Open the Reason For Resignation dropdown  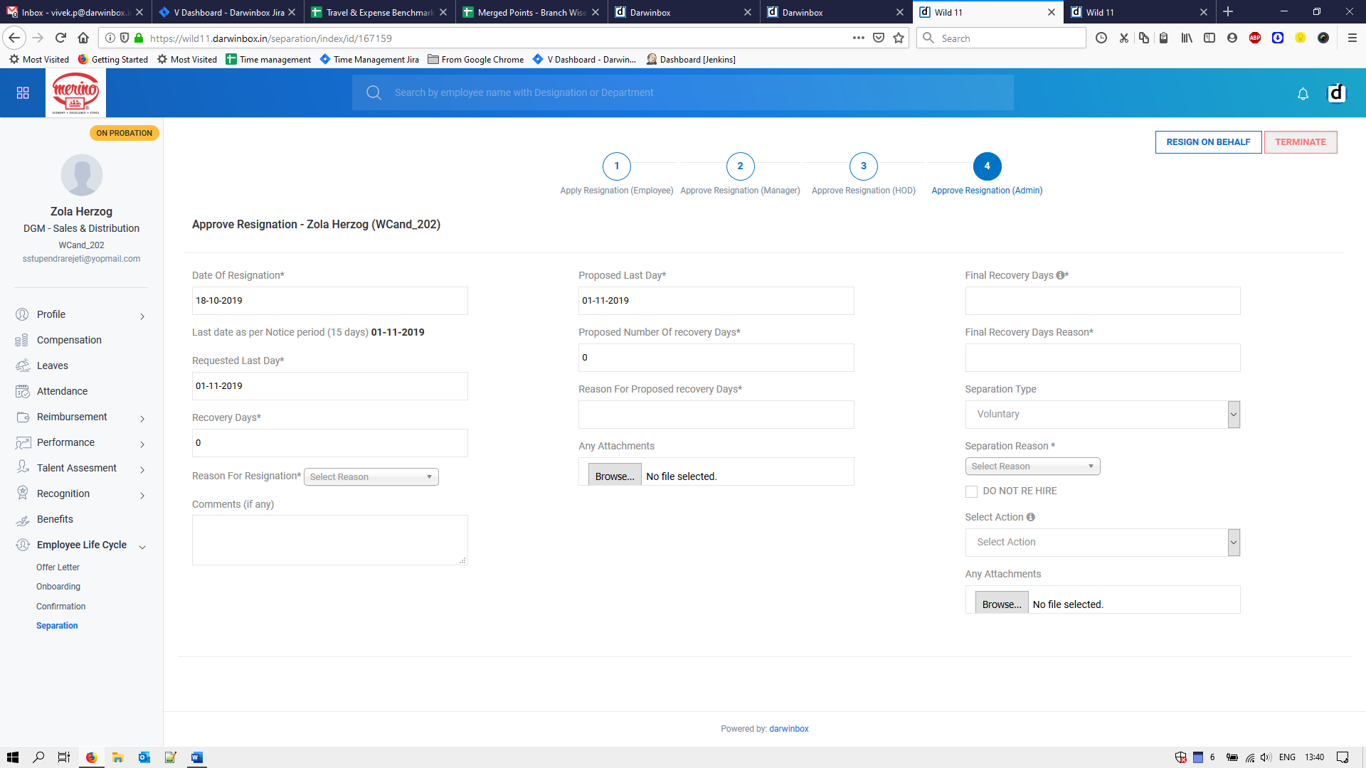371,477
